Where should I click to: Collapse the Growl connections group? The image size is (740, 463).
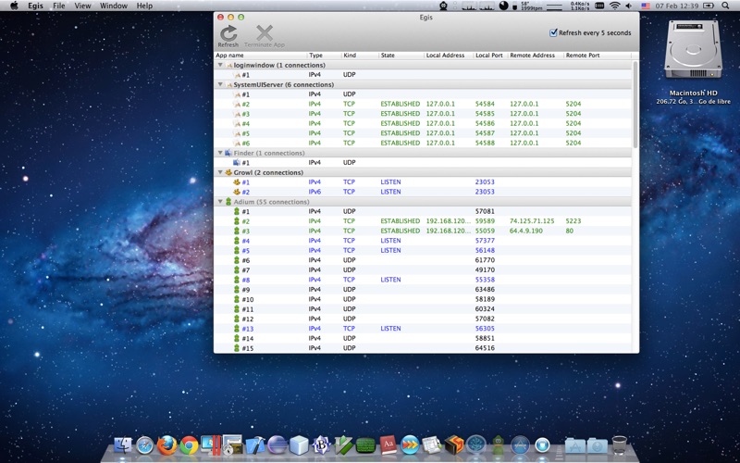coord(220,172)
